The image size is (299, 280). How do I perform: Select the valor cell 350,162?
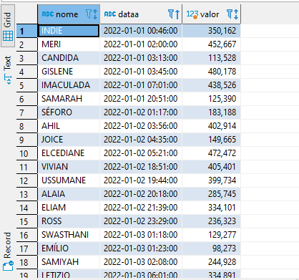(212, 31)
